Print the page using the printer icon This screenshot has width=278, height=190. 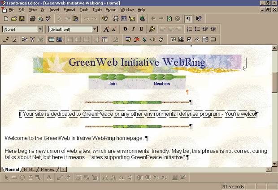(x=32, y=19)
